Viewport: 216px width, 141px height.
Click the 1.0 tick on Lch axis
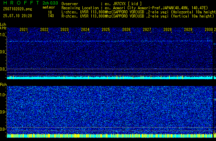click(x=2, y=35)
